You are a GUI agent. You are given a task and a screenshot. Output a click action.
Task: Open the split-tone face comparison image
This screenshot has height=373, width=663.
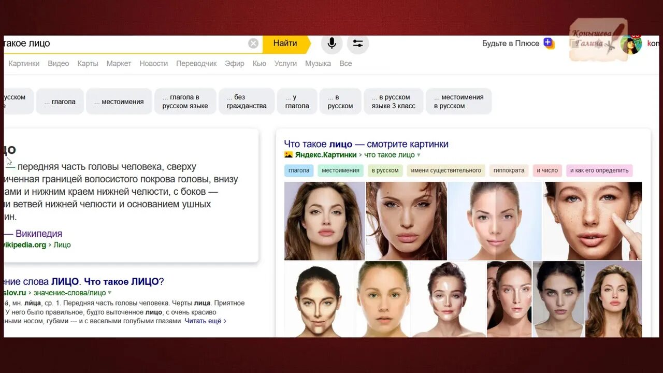pos(495,221)
